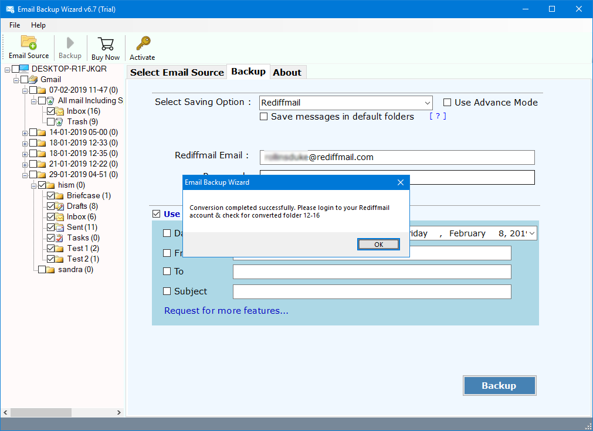This screenshot has height=431, width=593.
Task: Collapse the hism (0) tree node
Action: click(x=33, y=186)
